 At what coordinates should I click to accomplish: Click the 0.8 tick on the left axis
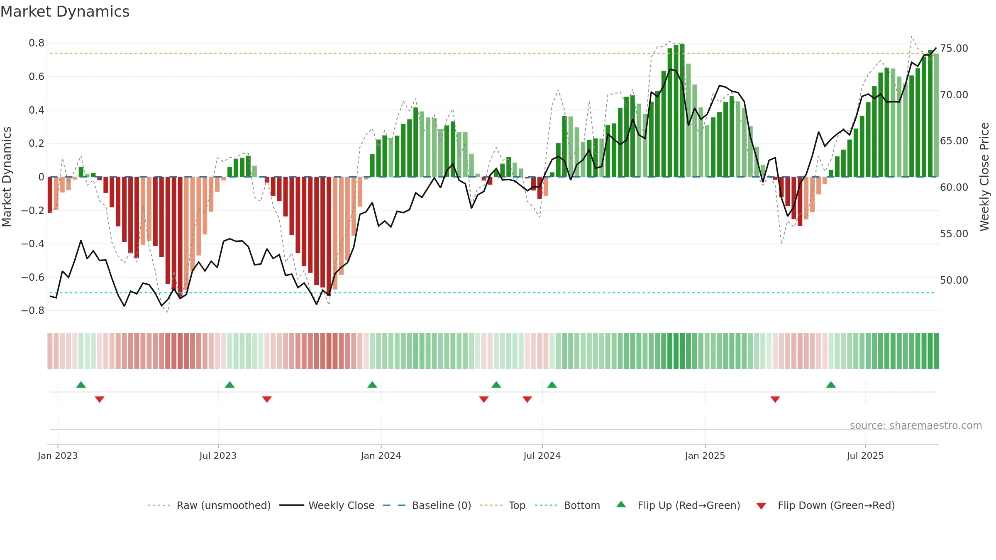point(37,43)
